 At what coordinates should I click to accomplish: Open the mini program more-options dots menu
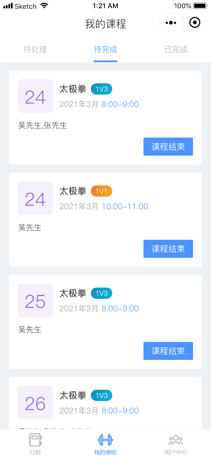(x=171, y=23)
